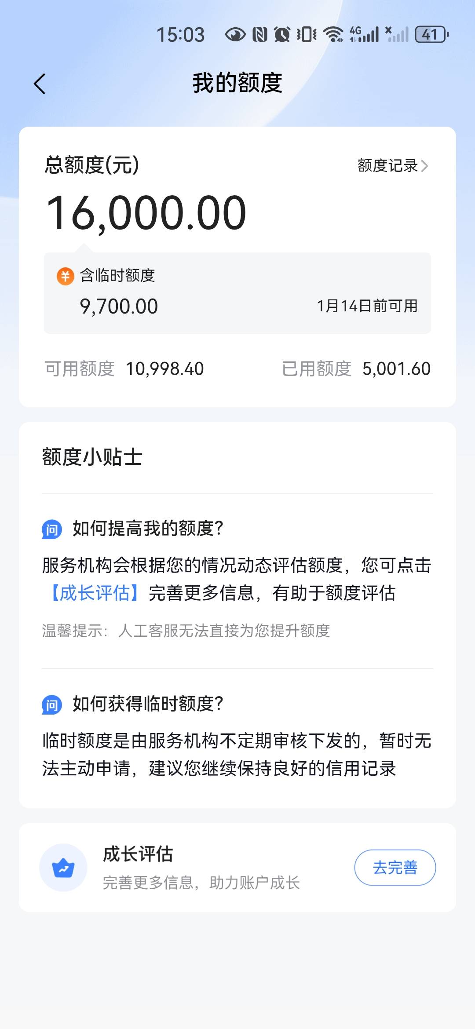This screenshot has height=1029, width=475.
Task: Tap the NFC icon in status bar
Action: [260, 34]
